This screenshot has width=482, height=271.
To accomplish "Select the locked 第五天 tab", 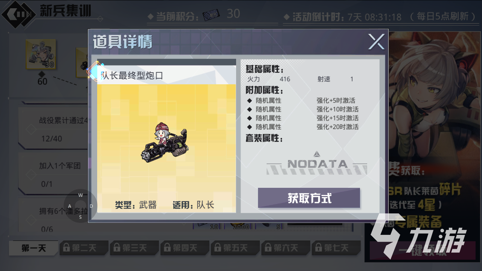I will 235,248.
